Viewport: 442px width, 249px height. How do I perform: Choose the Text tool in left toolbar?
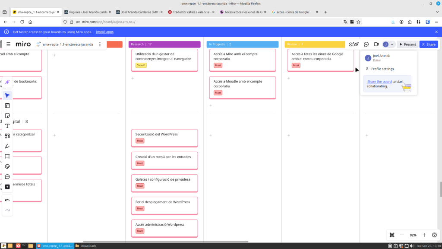(x=7, y=126)
